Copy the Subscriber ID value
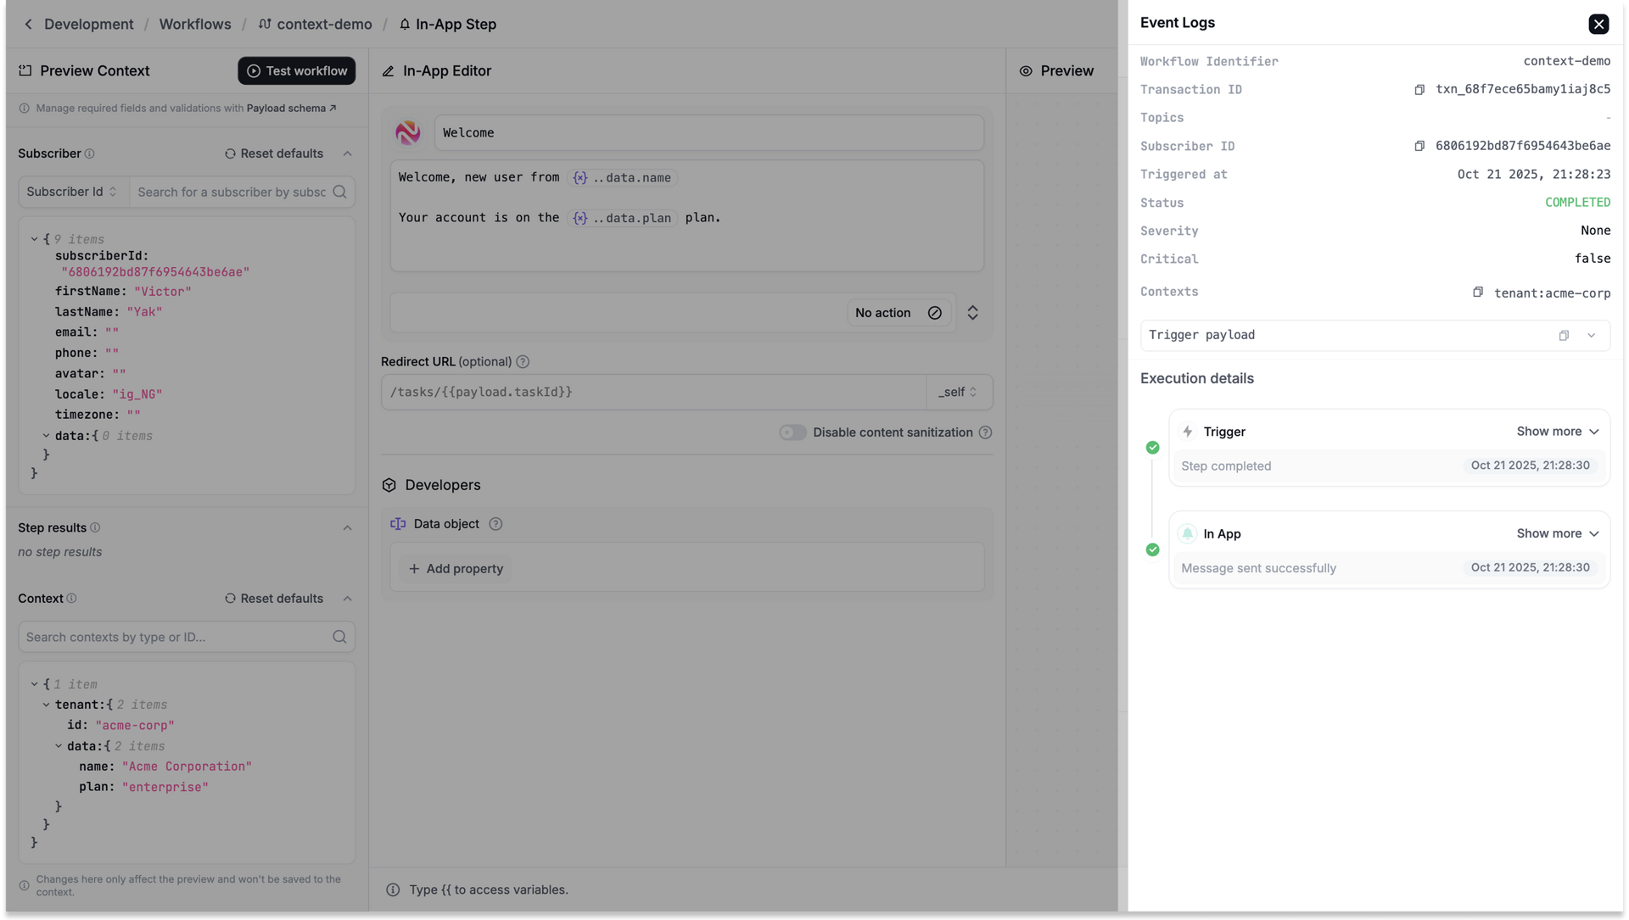Screen dimensions: 1629x920 click(1419, 146)
